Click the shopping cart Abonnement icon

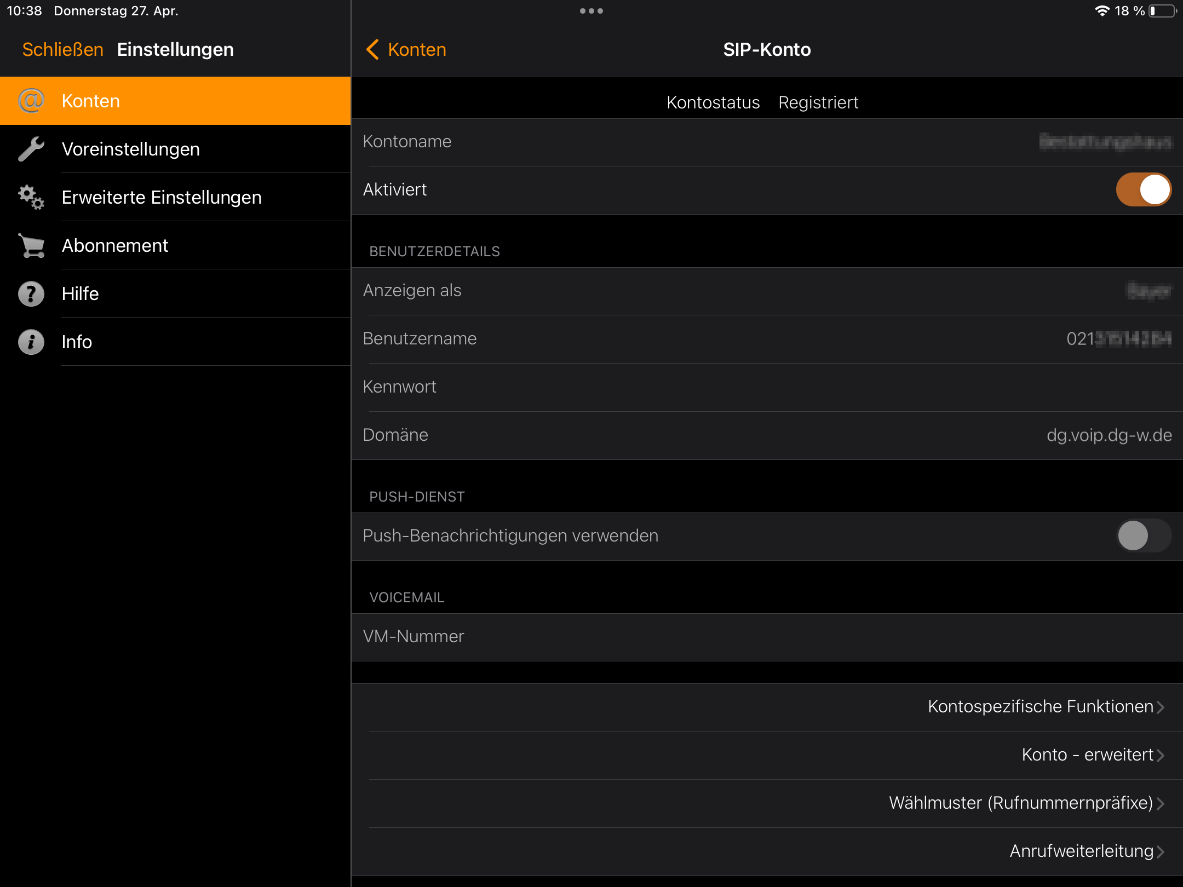click(x=31, y=245)
